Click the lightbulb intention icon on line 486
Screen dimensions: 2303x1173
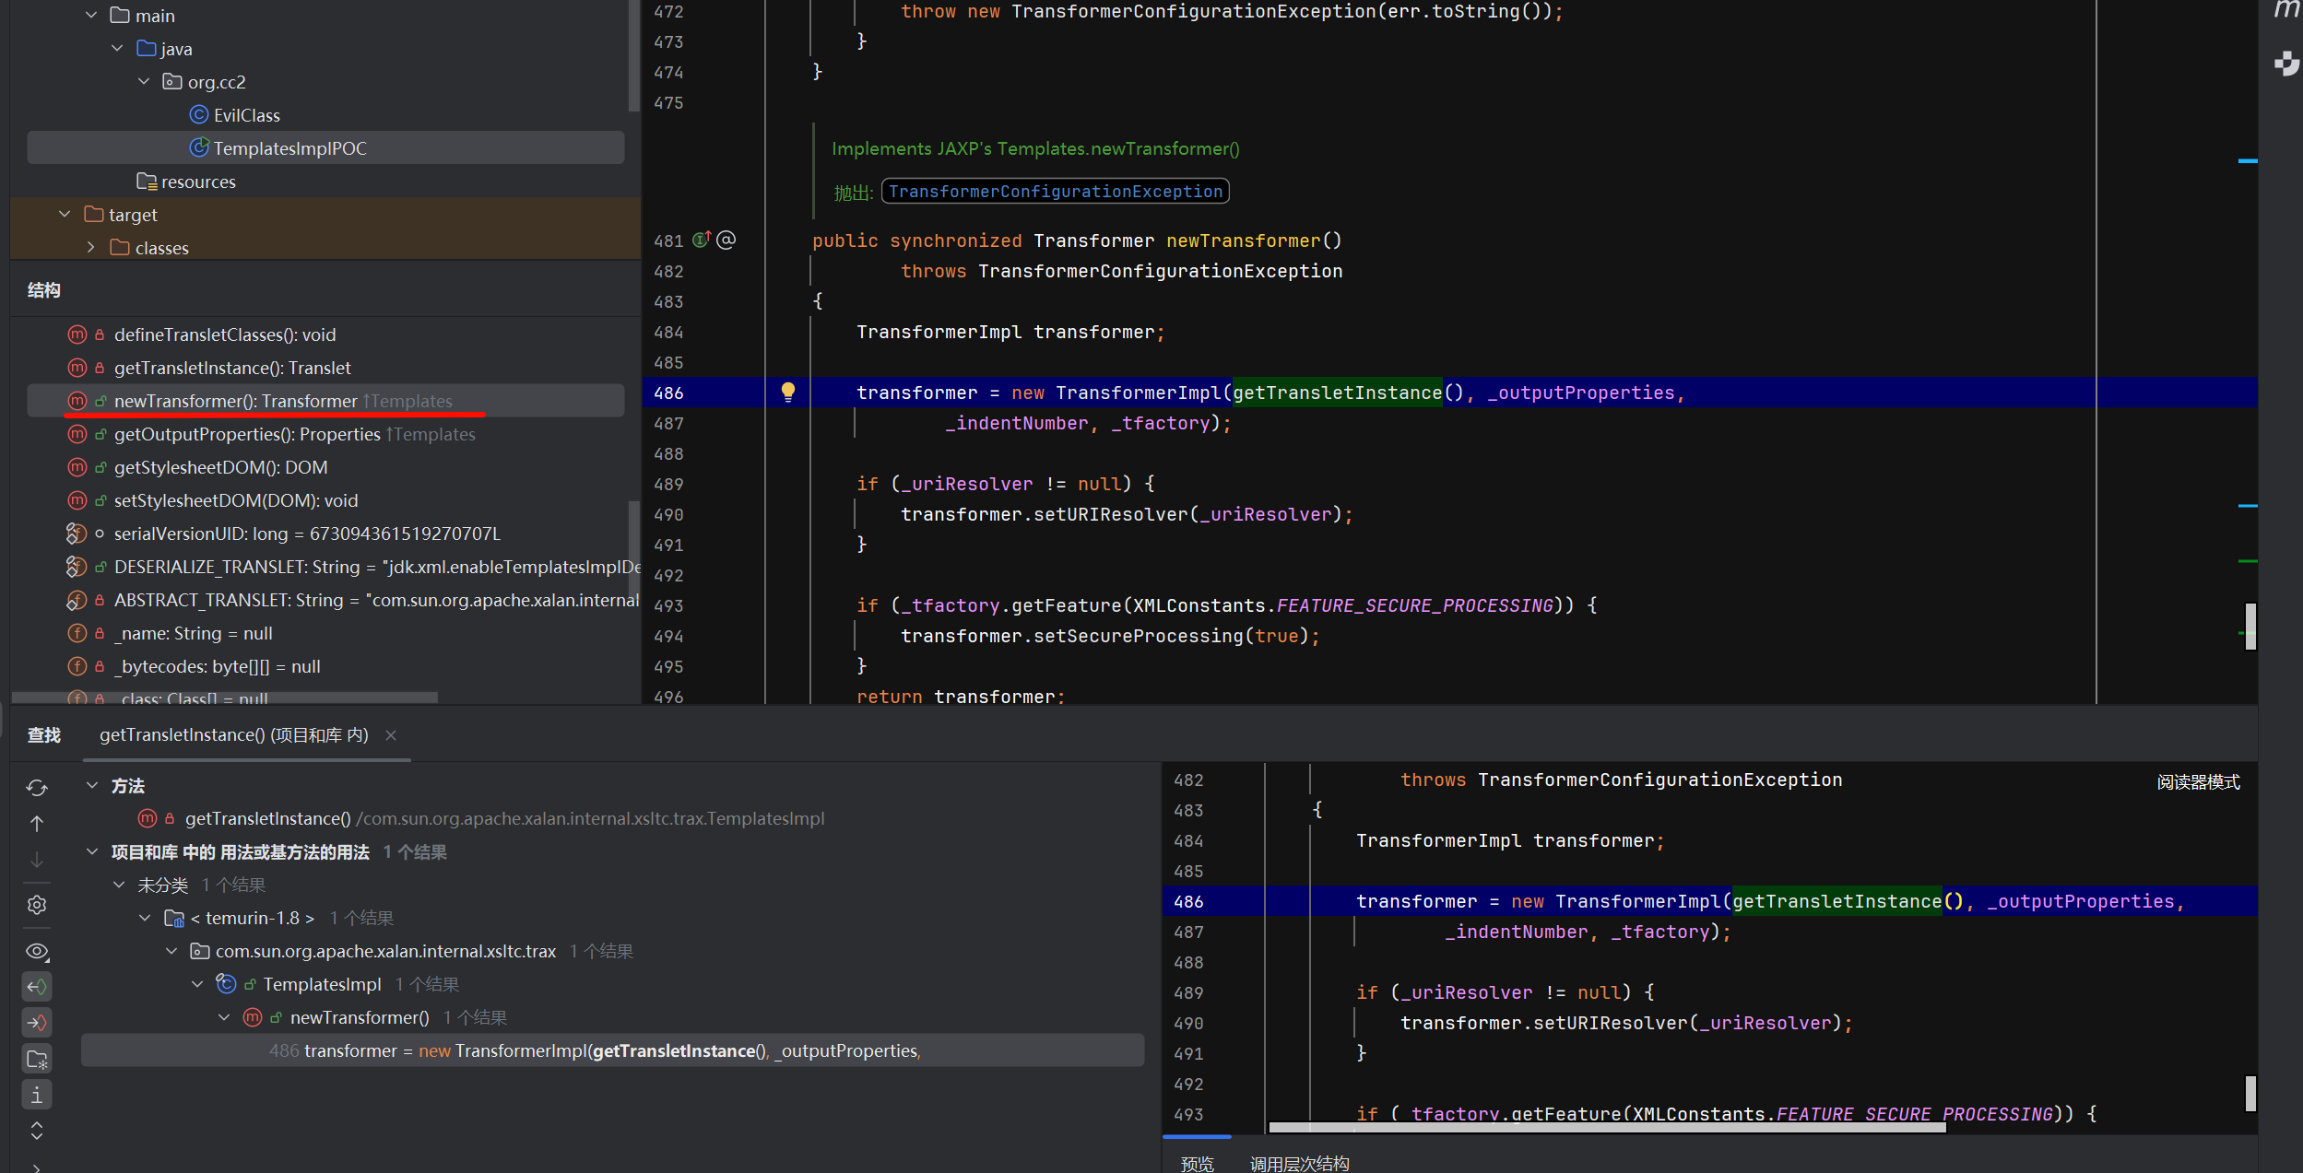(x=788, y=393)
